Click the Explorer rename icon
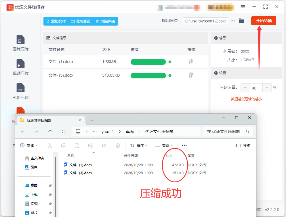Viewport: 286px width, 217px height. tap(91, 145)
